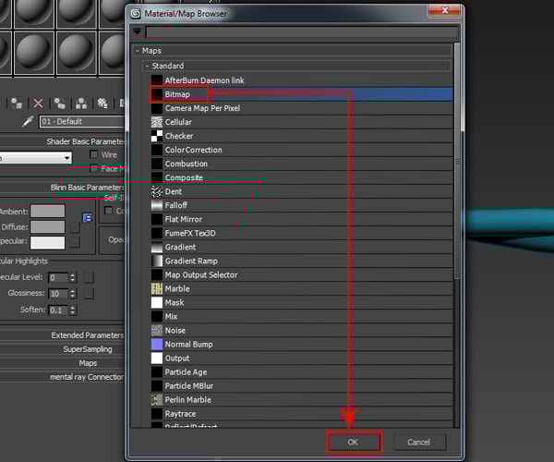This screenshot has width=554, height=462.
Task: Click the Make Unique toolbar icon
Action: 81,103
